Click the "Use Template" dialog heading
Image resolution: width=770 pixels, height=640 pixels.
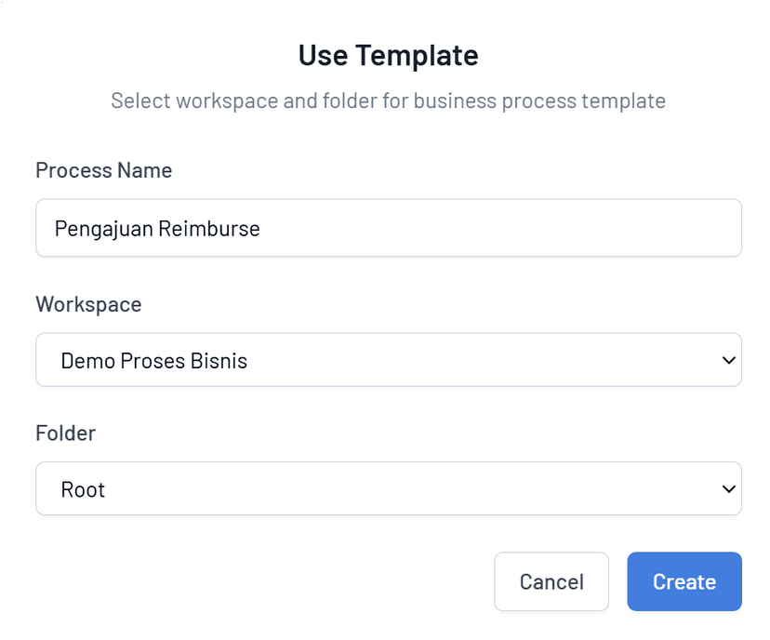[388, 56]
